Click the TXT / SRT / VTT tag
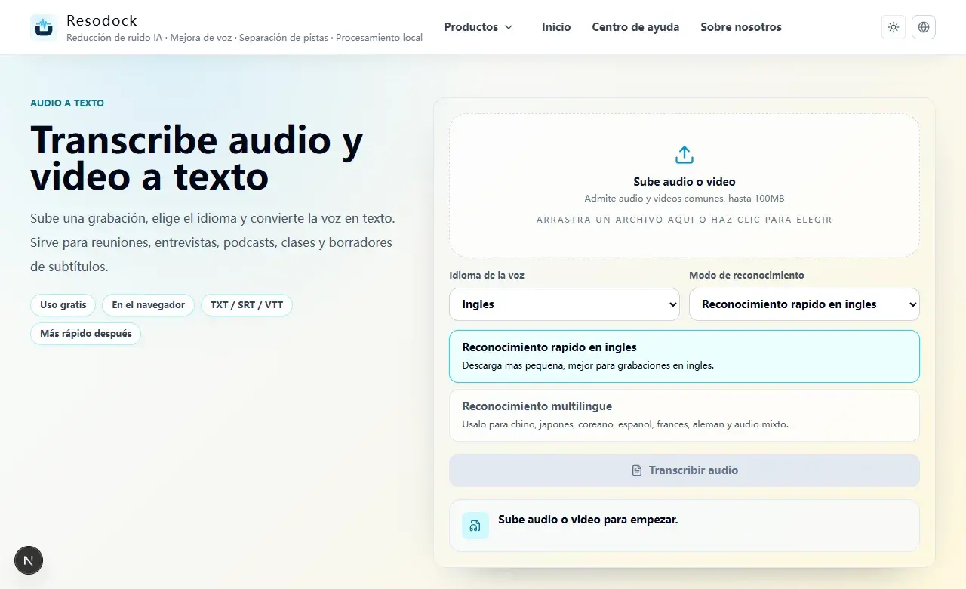 tap(247, 305)
